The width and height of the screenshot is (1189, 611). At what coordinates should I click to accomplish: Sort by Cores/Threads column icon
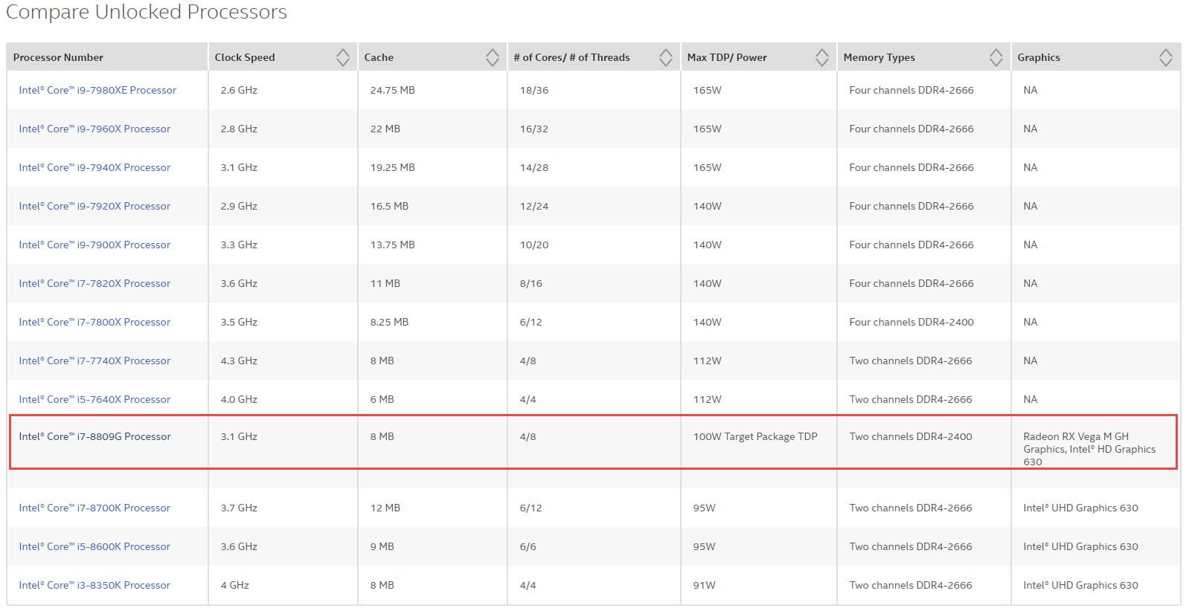click(665, 57)
